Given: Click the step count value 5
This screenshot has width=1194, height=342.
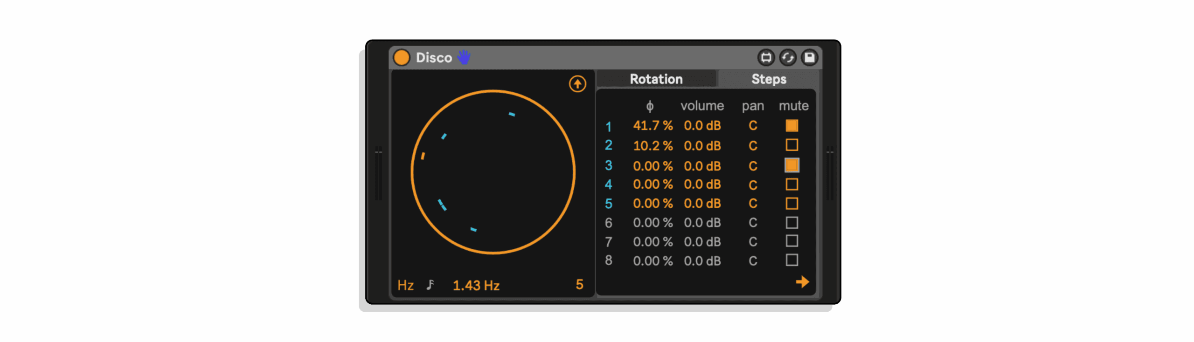Looking at the screenshot, I should 579,284.
